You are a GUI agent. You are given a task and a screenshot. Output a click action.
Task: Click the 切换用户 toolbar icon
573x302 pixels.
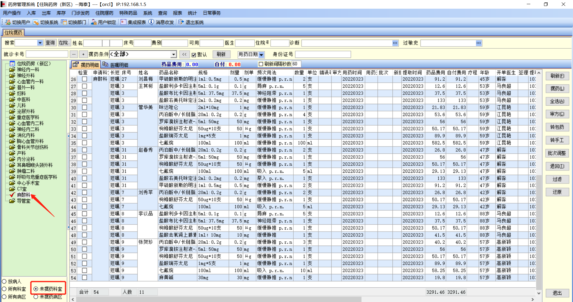point(8,22)
